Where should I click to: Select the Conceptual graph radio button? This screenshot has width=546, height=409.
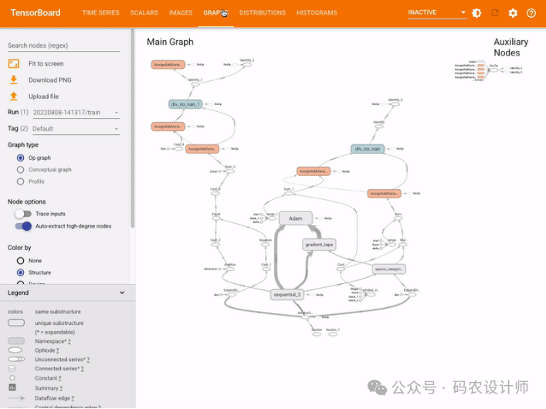[21, 170]
